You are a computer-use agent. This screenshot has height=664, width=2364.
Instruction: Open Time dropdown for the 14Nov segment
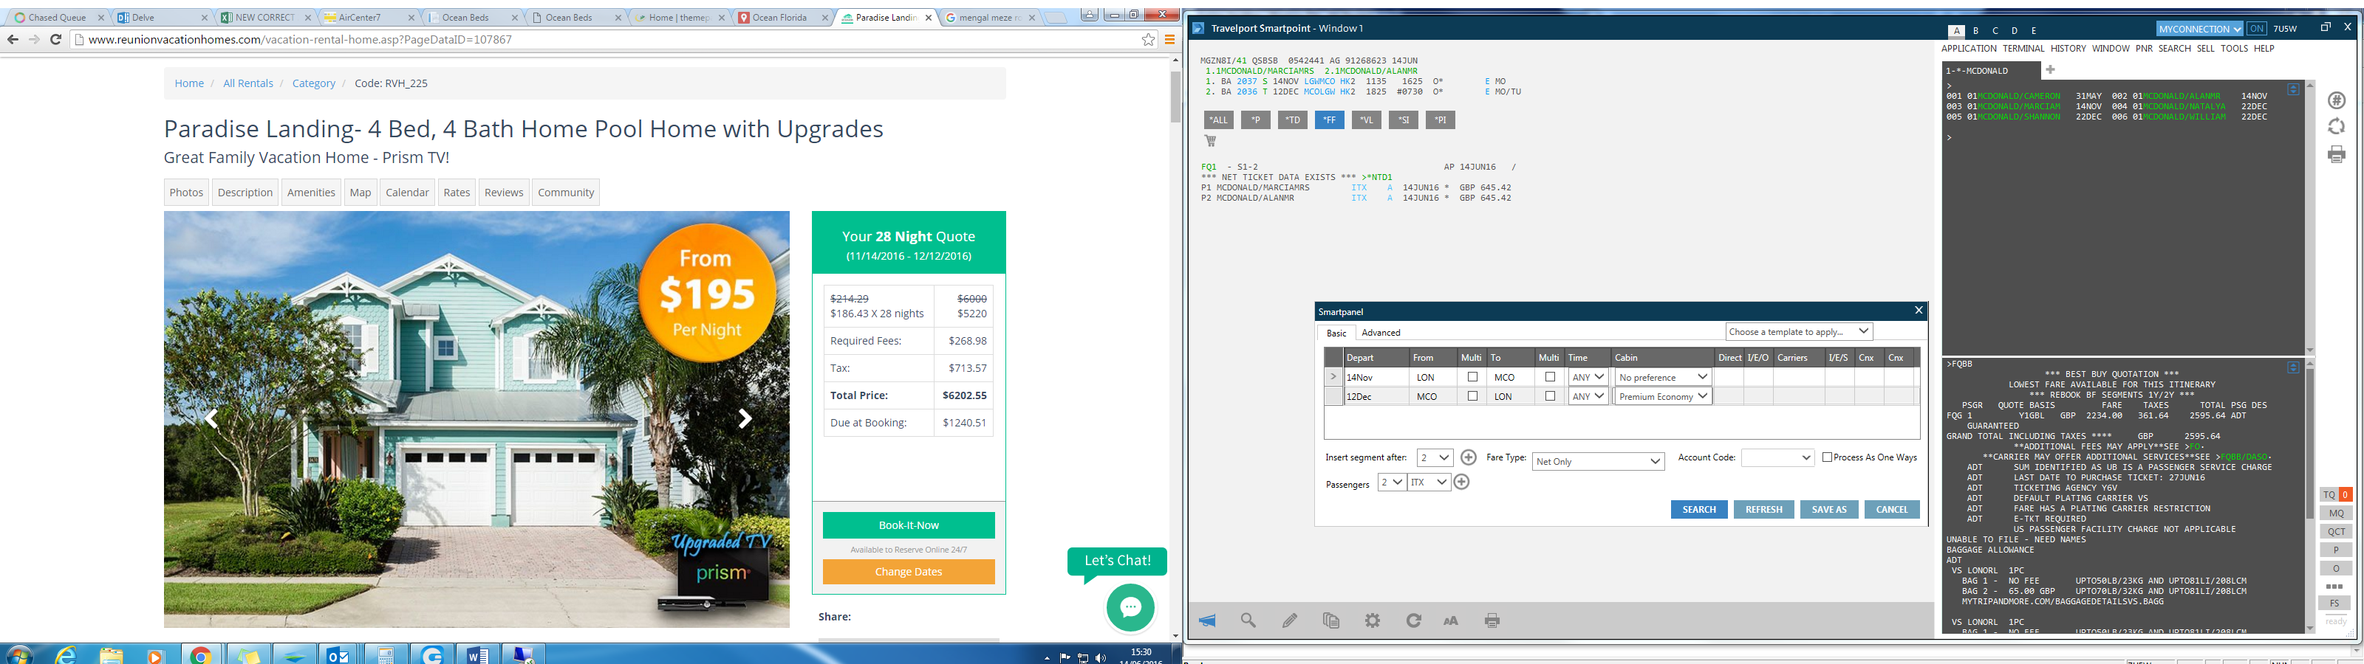[x=1588, y=377]
